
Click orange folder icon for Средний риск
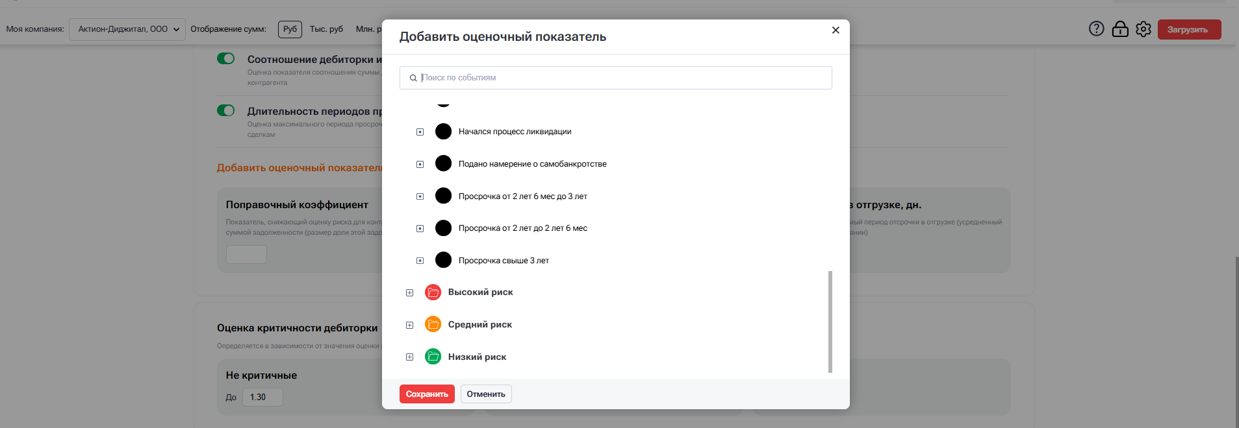[x=433, y=324]
